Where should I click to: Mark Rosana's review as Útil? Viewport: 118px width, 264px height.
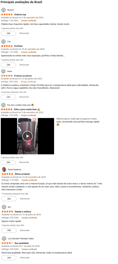pyautogui.click(x=8, y=33)
